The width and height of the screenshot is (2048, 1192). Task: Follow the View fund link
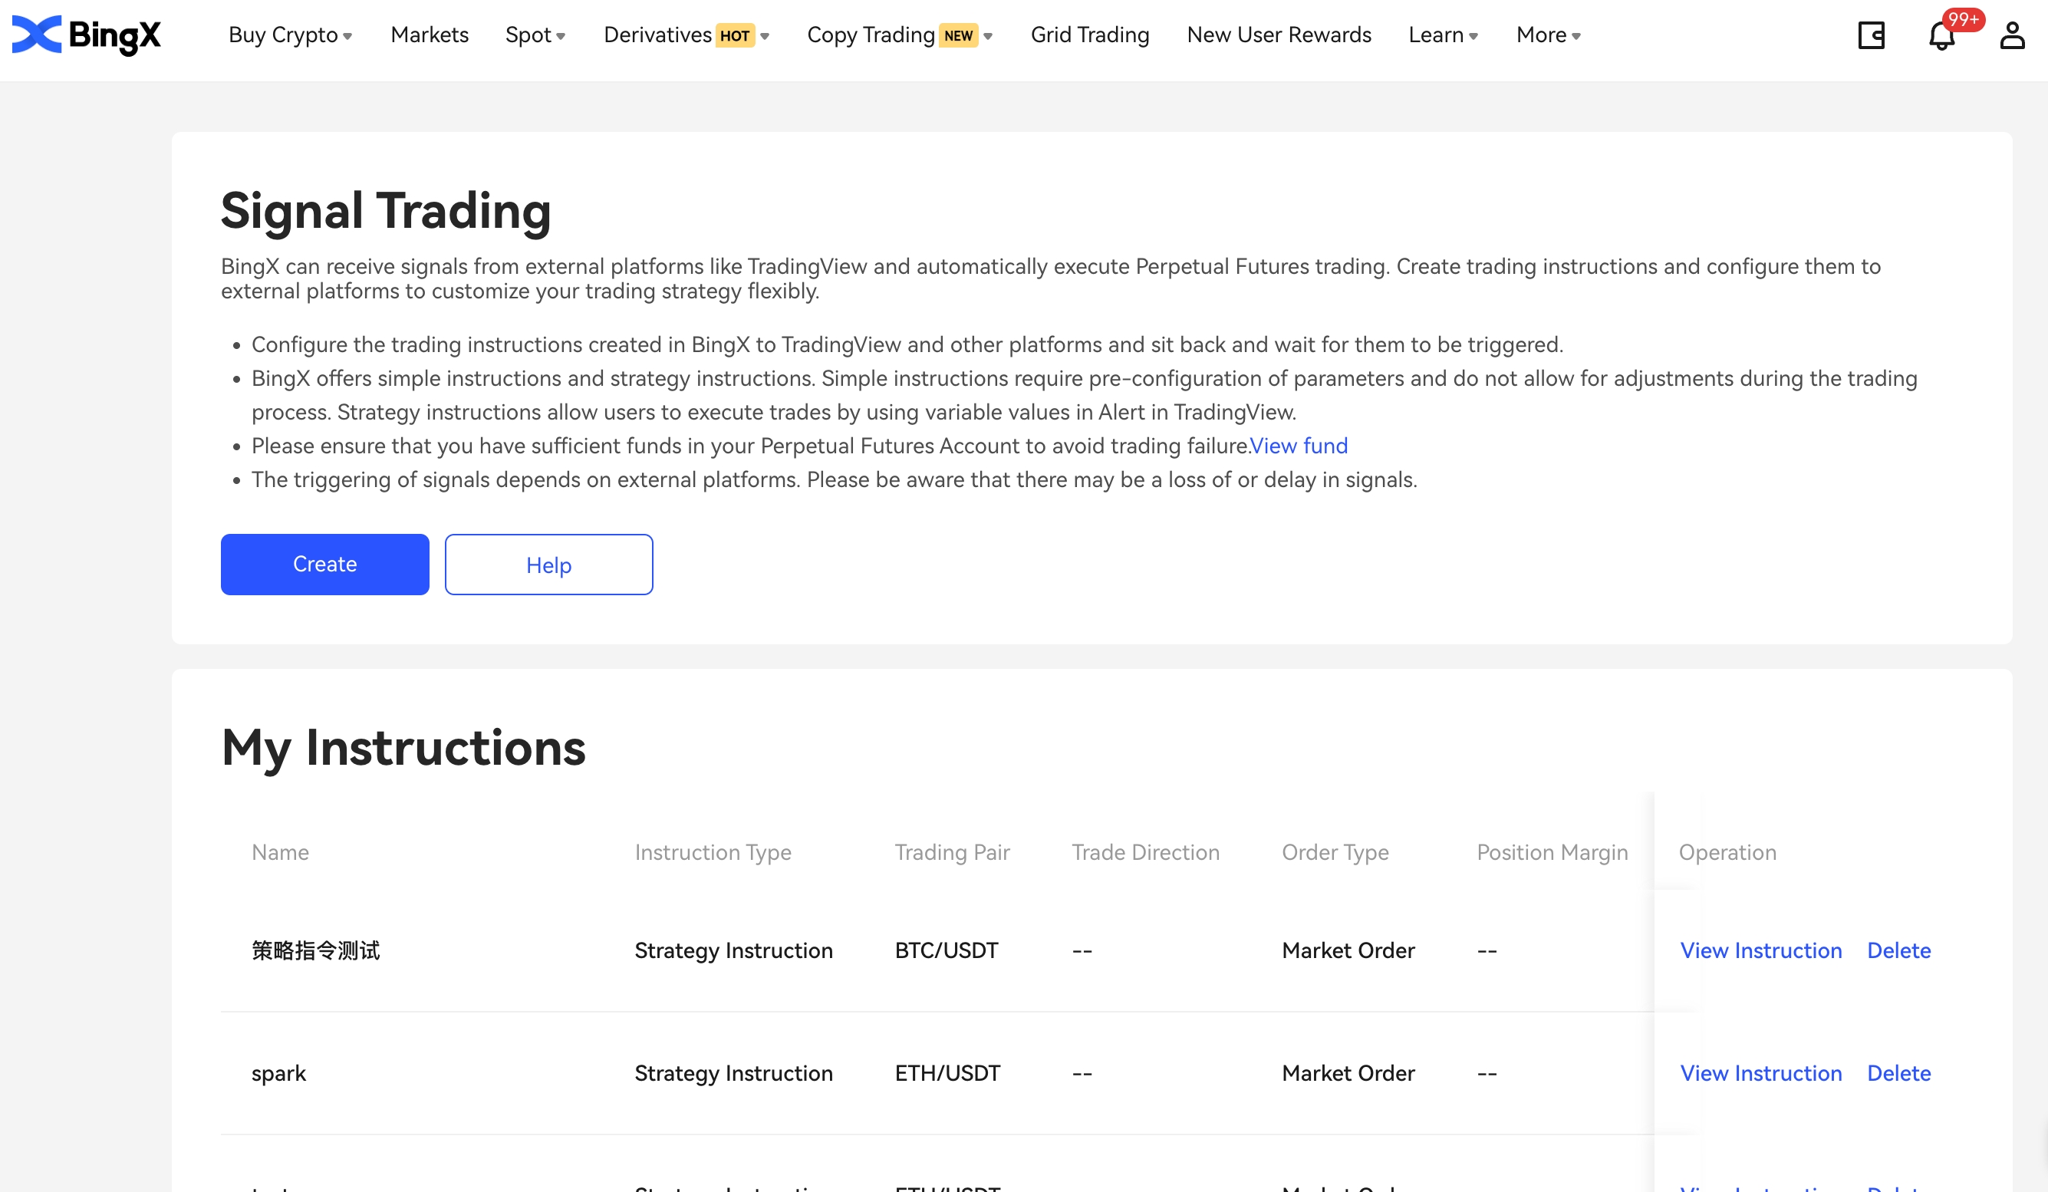coord(1299,445)
